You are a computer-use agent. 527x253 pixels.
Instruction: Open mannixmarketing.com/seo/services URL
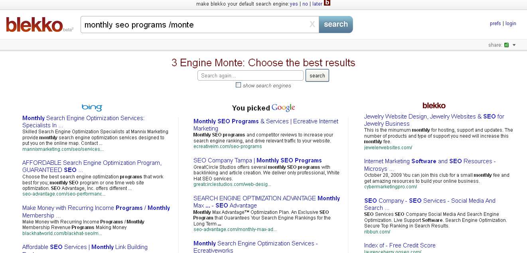click(x=63, y=149)
